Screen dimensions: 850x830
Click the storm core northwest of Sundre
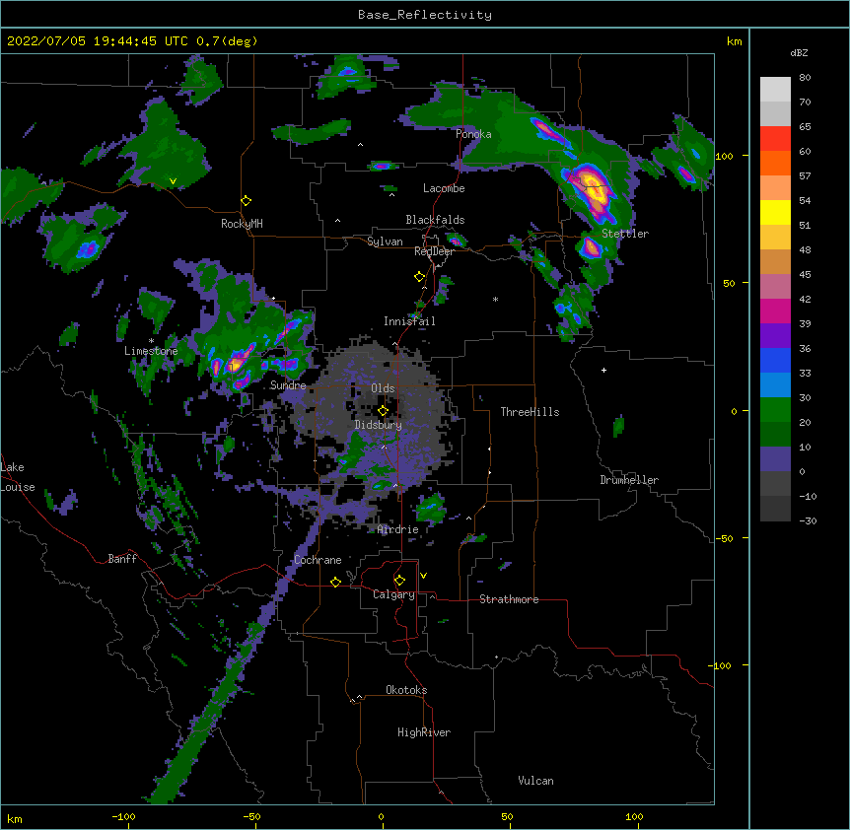[236, 362]
